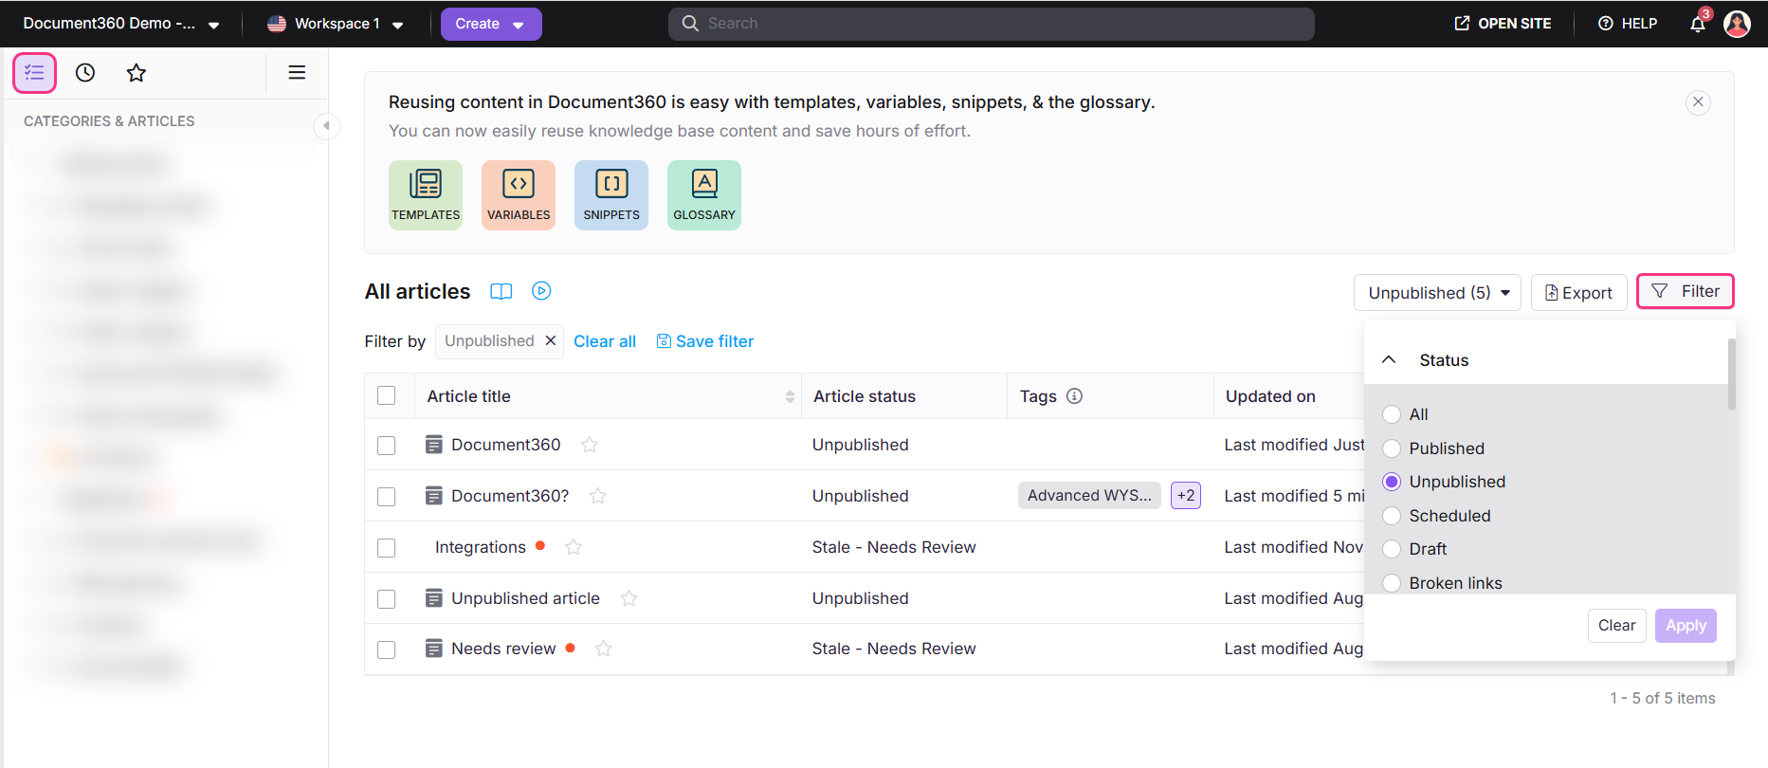
Task: Expand the +2 more tags badge
Action: 1186,495
